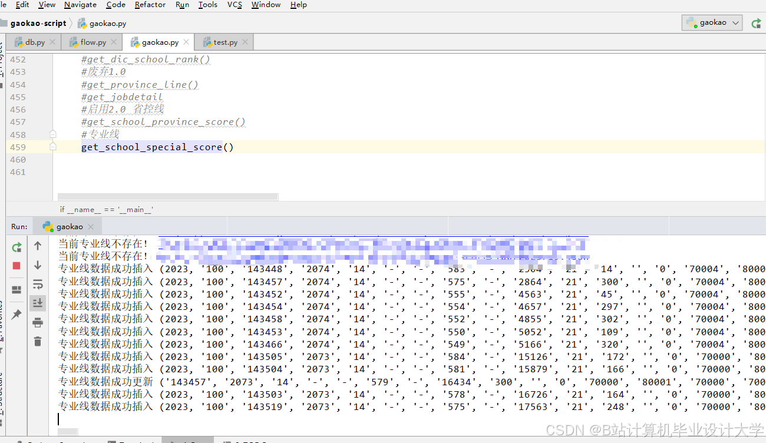The height and width of the screenshot is (443, 766).
Task: Close the test.py editor tab
Action: click(x=246, y=42)
